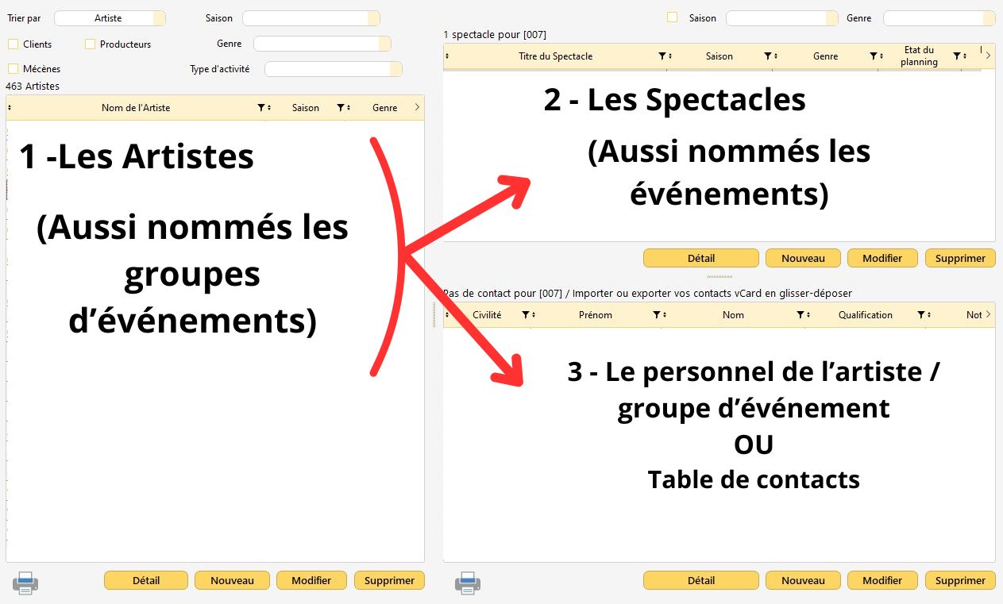Print the artists list using printer icon
This screenshot has height=604, width=1003.
click(x=25, y=583)
